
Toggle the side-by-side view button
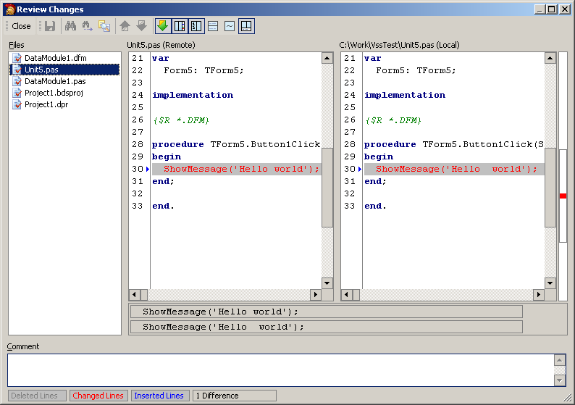tap(179, 26)
